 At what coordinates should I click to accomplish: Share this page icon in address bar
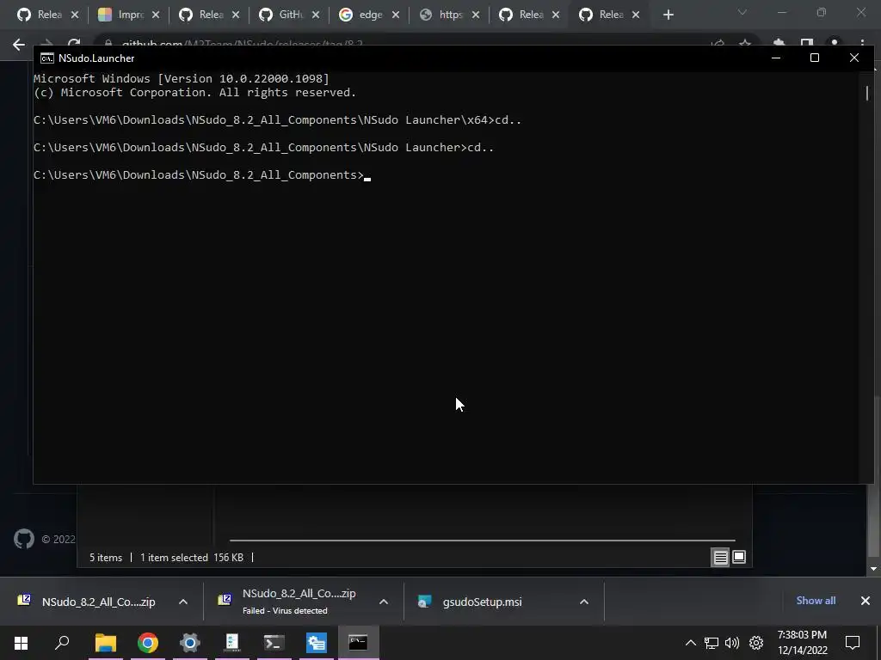tap(718, 44)
